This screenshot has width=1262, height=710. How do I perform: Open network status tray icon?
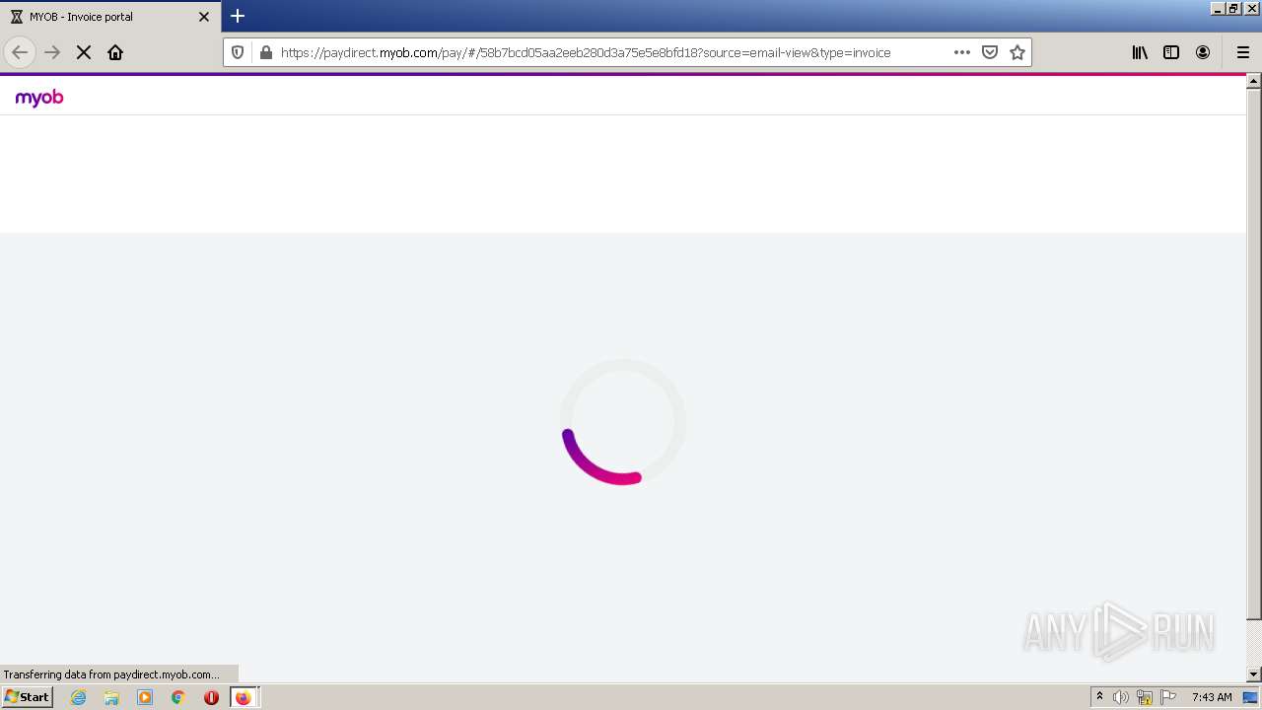[1145, 697]
